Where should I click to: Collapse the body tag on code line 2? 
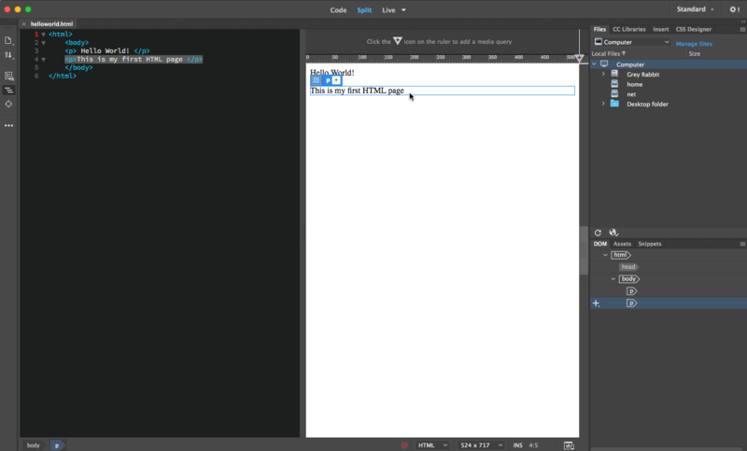click(43, 42)
